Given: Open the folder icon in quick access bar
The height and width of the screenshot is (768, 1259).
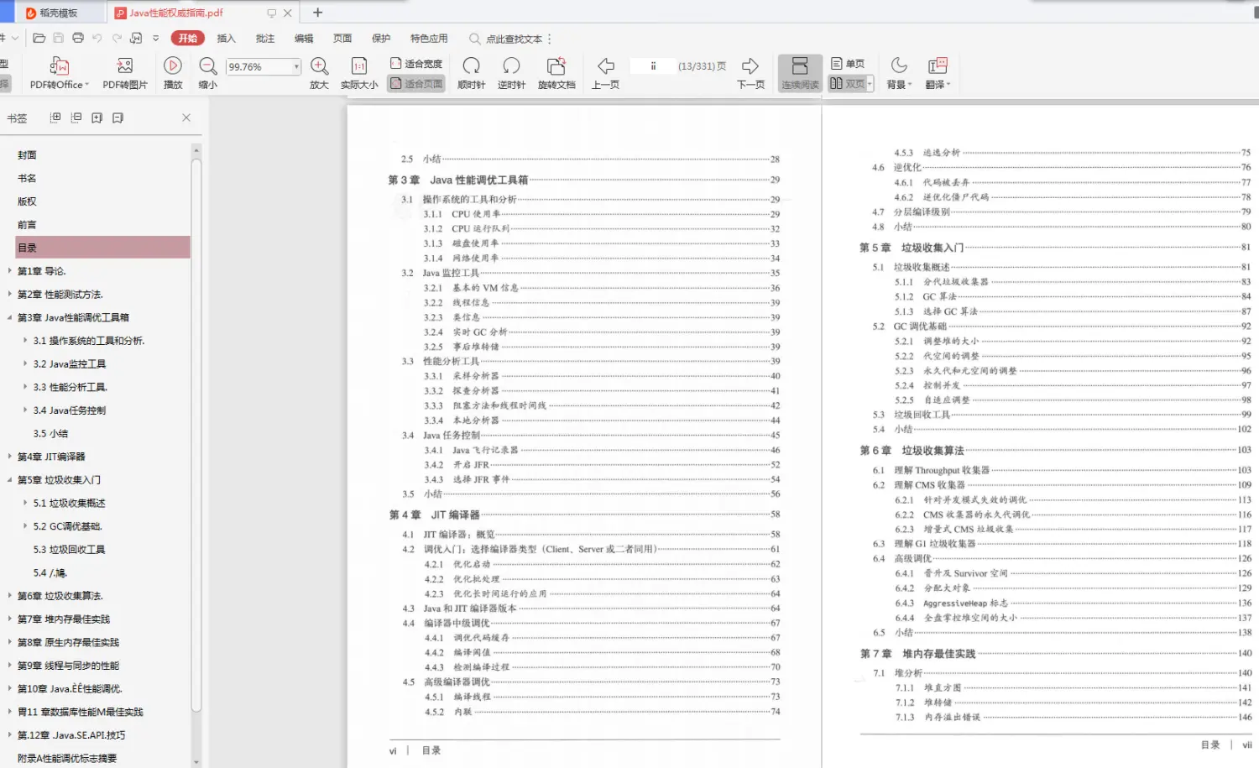Looking at the screenshot, I should pyautogui.click(x=39, y=38).
